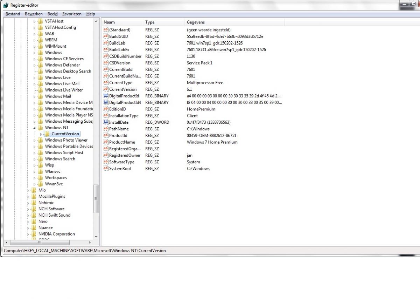Image resolution: width=420 pixels, height=299 pixels.
Task: Expand the Windows Live Mail node
Action: point(35,84)
